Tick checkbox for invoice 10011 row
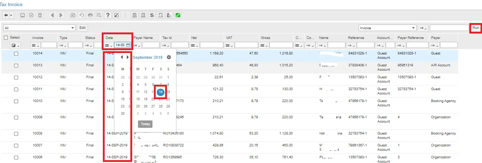This screenshot has width=482, height=163. 16,89
